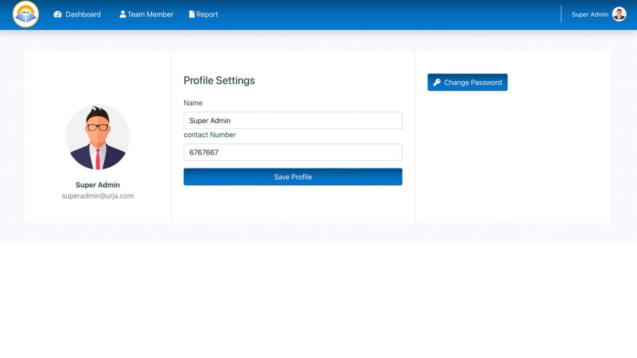This screenshot has height=358, width=637.
Task: Open the Report menu item
Action: point(204,14)
